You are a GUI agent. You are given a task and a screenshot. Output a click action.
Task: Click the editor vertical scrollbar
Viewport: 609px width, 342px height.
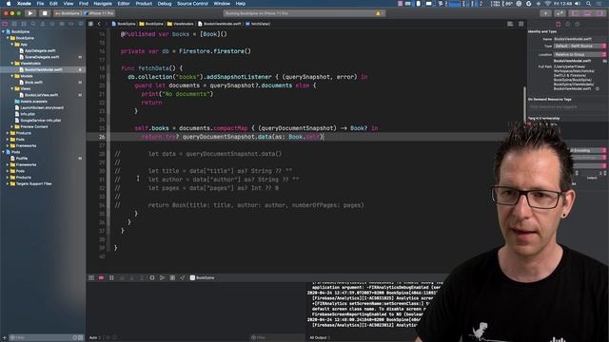(x=524, y=104)
